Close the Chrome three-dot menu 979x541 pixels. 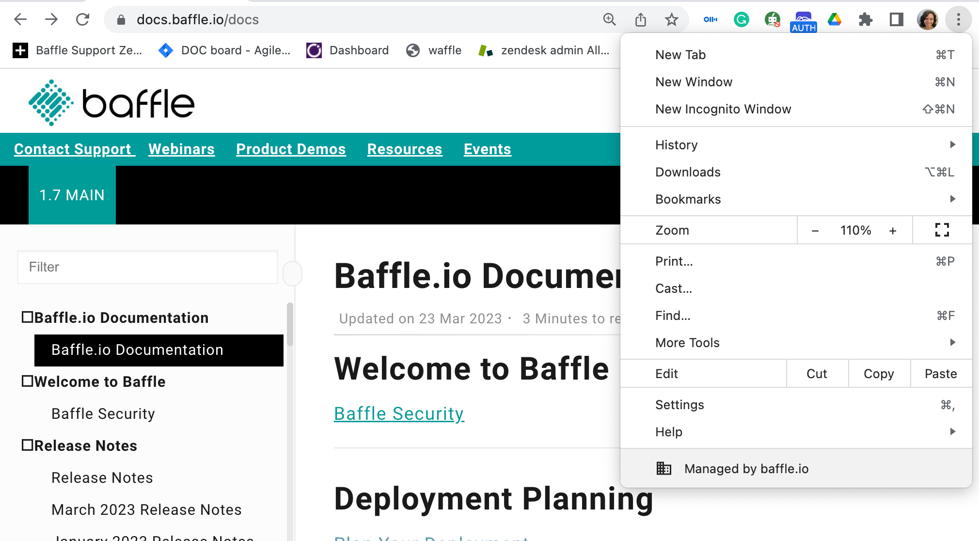pos(958,19)
